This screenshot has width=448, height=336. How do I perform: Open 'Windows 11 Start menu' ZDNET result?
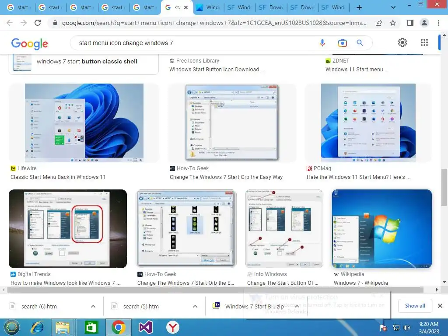[x=357, y=70]
